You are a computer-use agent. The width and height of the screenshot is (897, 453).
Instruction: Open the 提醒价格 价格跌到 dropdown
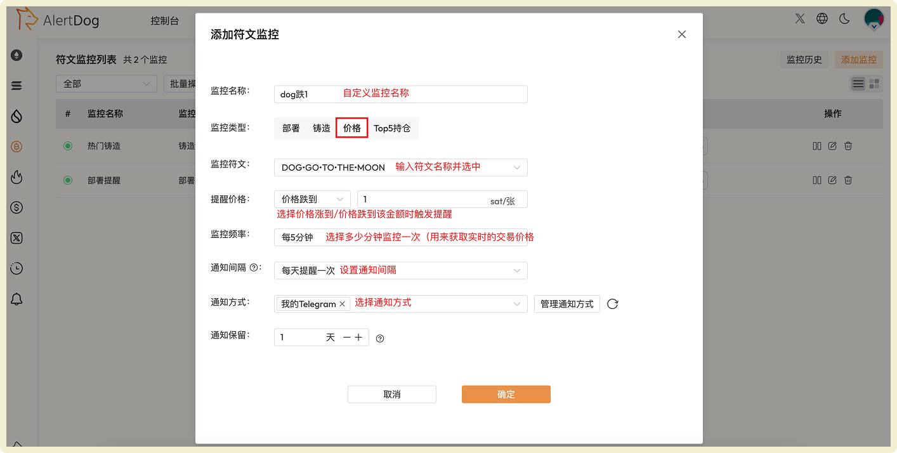(x=312, y=199)
